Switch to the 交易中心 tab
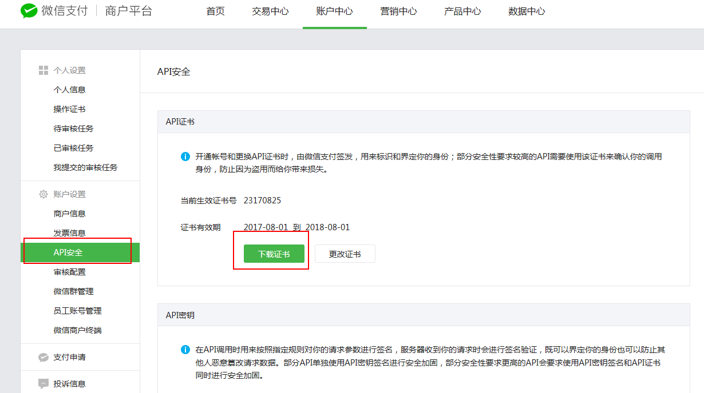Viewport: 704px width, 393px height. (270, 11)
